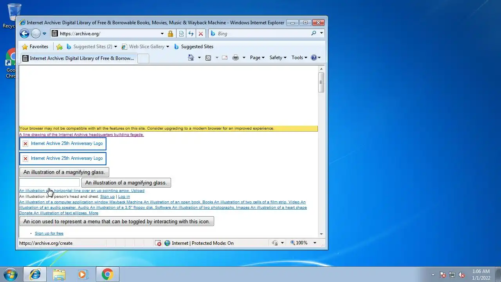Select the Internet Archive browser tab
Viewport: 501px width, 282px height.
click(x=78, y=58)
